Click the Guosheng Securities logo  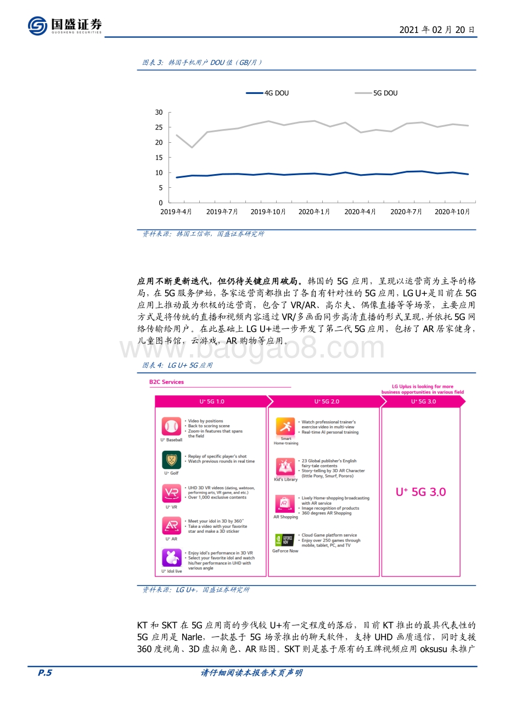click(65, 25)
